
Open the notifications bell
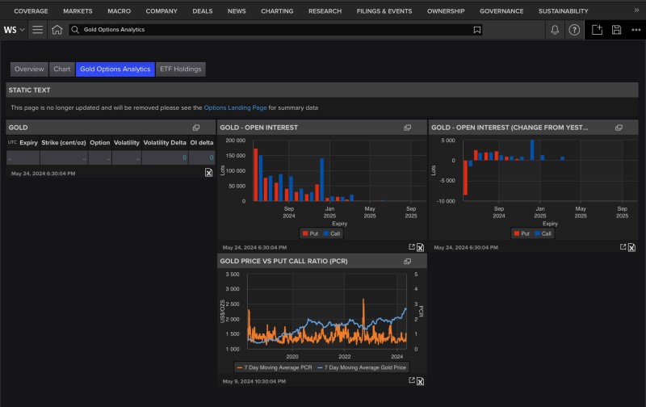tap(555, 30)
